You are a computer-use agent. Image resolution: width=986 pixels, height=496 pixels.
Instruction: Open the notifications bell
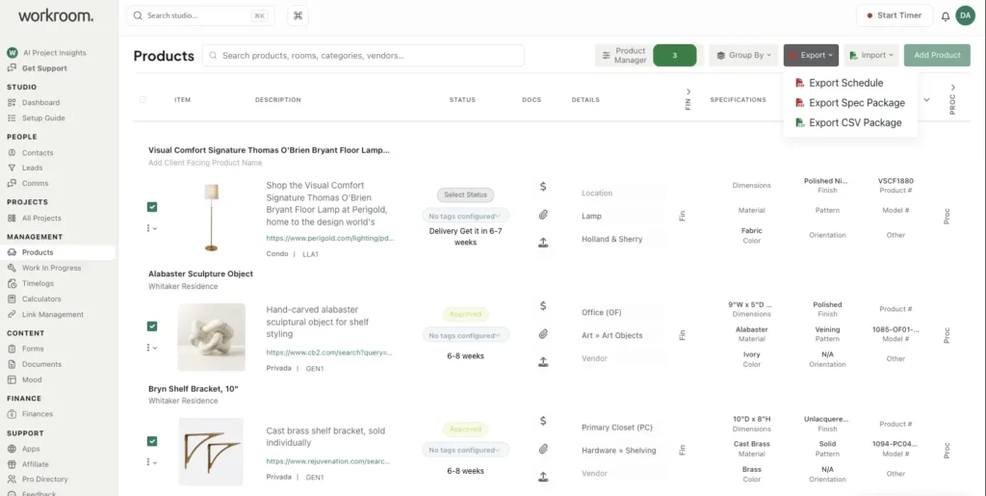[x=946, y=16]
